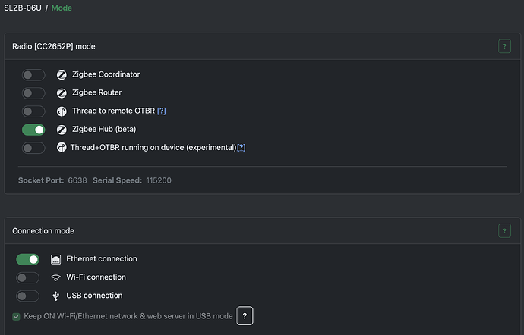Click the Thread icon beside Thread+OTBR running on device
Viewport: 524px width, 335px height.
[62, 147]
